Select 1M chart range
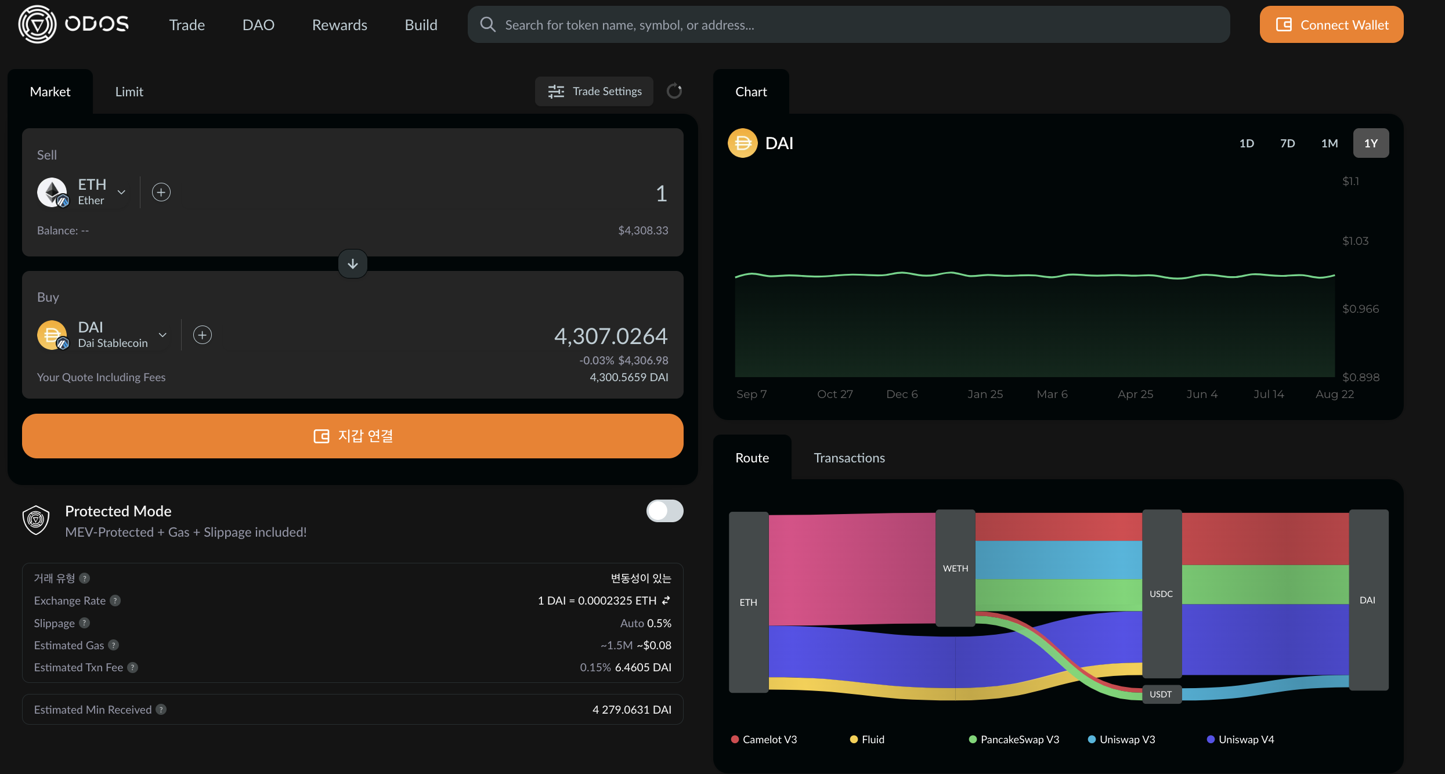The width and height of the screenshot is (1445, 774). click(x=1329, y=143)
